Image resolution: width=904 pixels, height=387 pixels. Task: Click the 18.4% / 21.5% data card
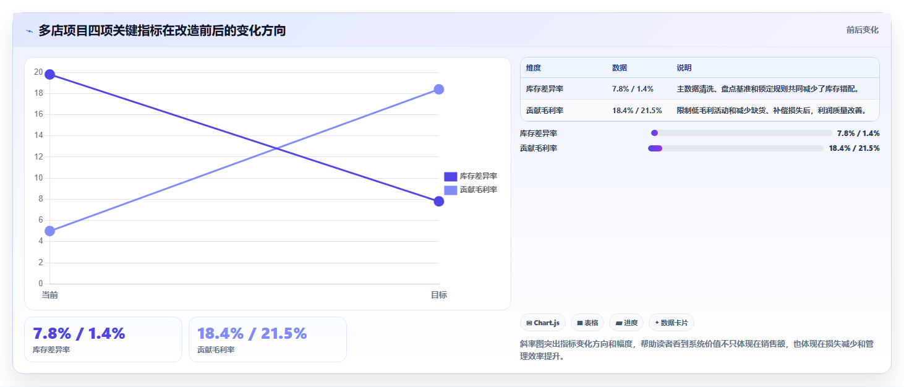click(268, 339)
